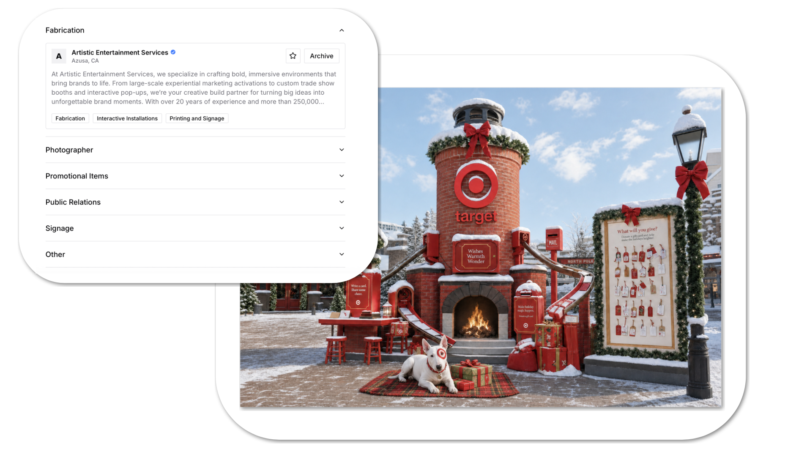Open Artistic Entertainment Services vendor name
The image size is (788, 471).
click(120, 52)
